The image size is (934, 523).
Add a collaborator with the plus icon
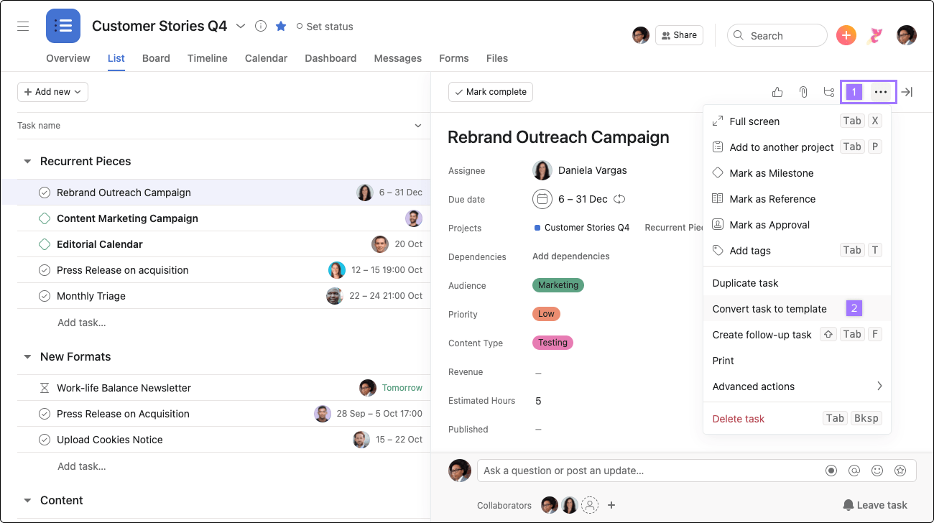tap(611, 505)
